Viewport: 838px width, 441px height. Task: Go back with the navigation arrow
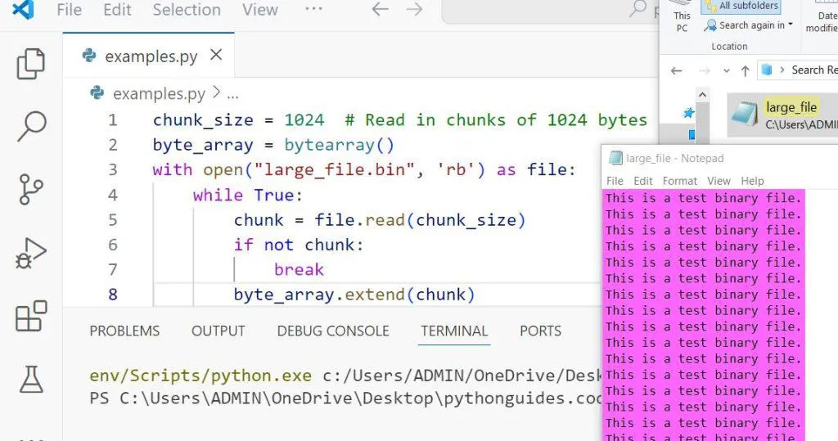click(x=380, y=10)
